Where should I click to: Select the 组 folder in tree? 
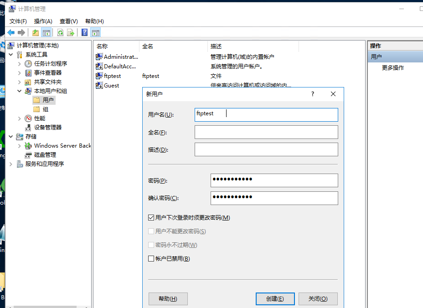41,109
